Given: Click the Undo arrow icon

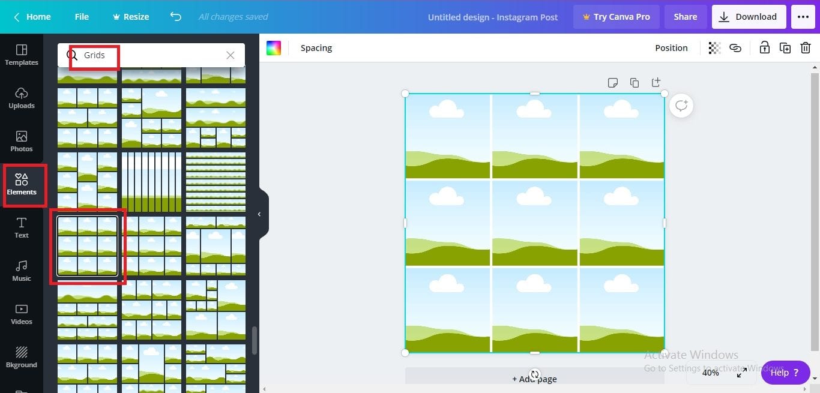Looking at the screenshot, I should click(x=176, y=17).
